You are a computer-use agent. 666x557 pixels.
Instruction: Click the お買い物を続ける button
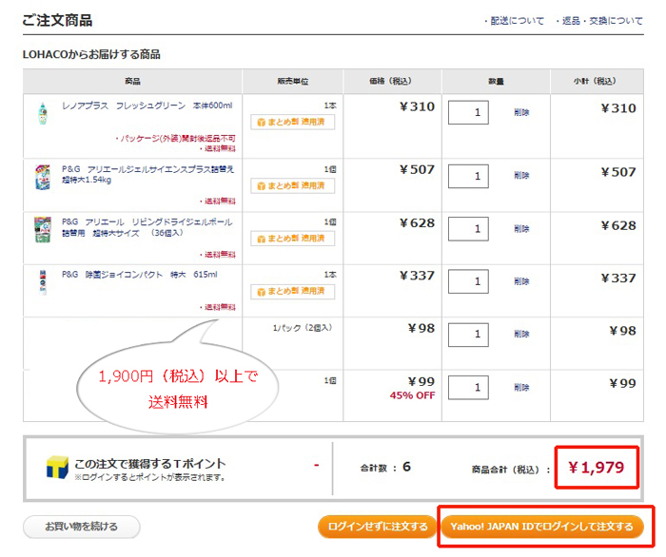point(81,527)
